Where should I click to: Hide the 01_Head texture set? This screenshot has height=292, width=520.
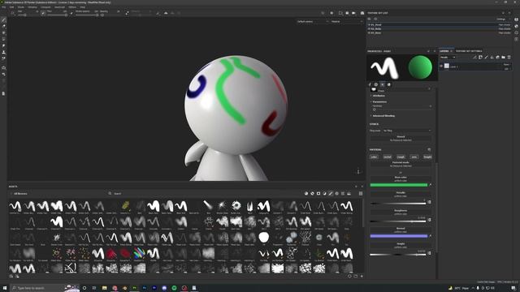click(370, 25)
